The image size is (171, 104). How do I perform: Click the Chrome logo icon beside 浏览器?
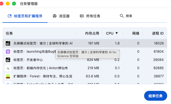click(x=55, y=16)
